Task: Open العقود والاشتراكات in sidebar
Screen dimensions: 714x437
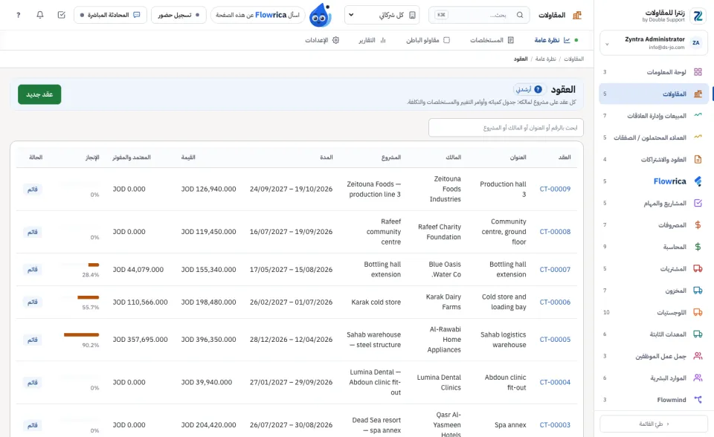Action: (654, 159)
